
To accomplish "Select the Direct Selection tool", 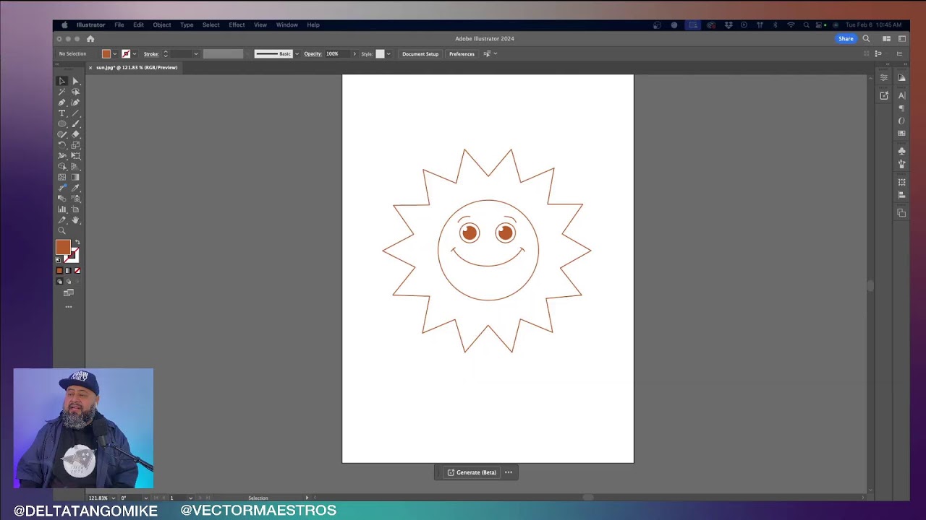I will tap(75, 81).
